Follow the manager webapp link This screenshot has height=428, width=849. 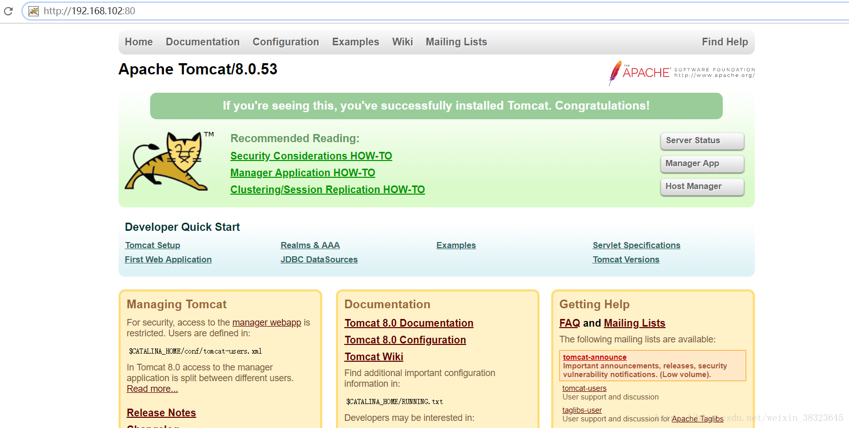click(267, 323)
